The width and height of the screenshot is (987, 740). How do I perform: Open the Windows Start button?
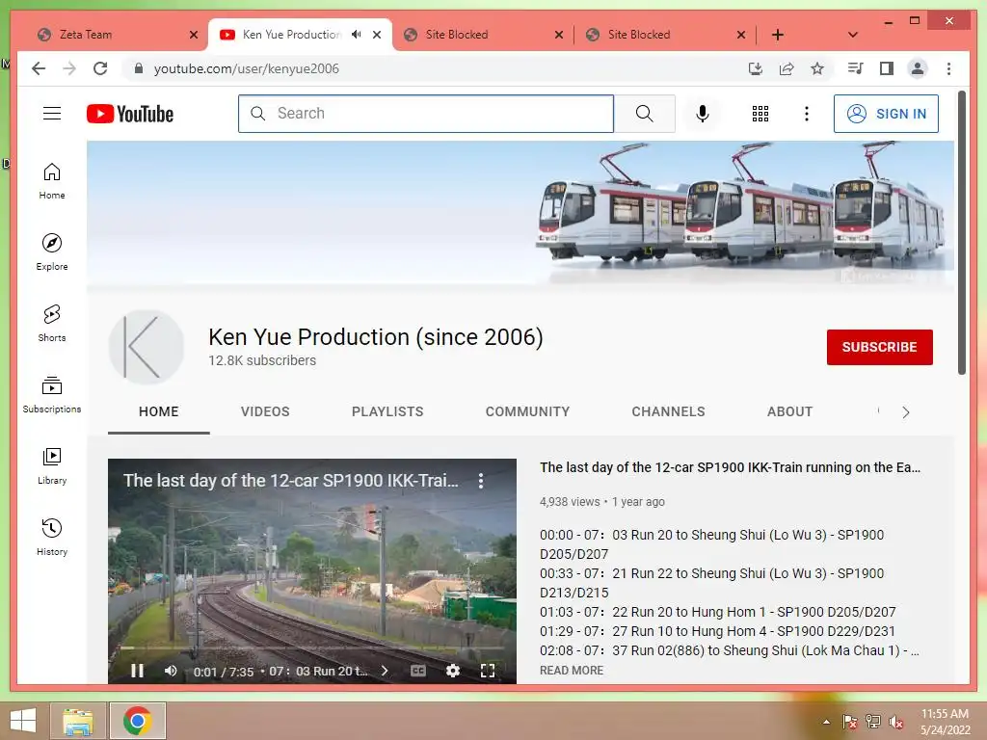(x=23, y=721)
